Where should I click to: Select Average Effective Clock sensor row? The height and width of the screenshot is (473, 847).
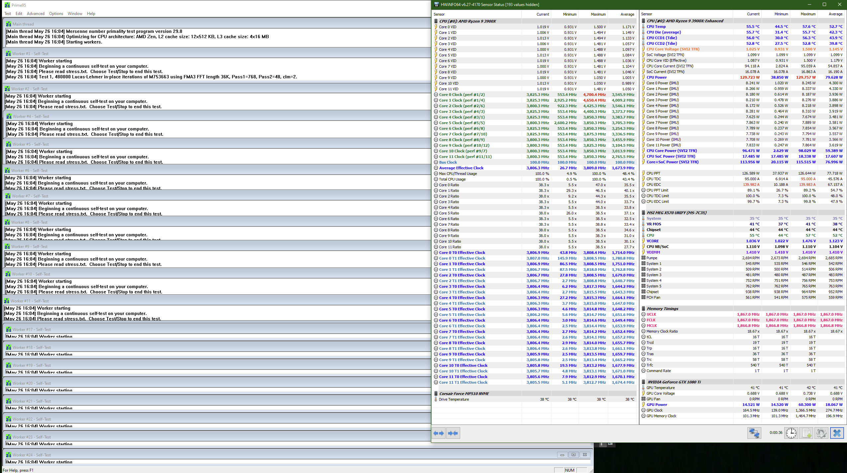coord(461,168)
